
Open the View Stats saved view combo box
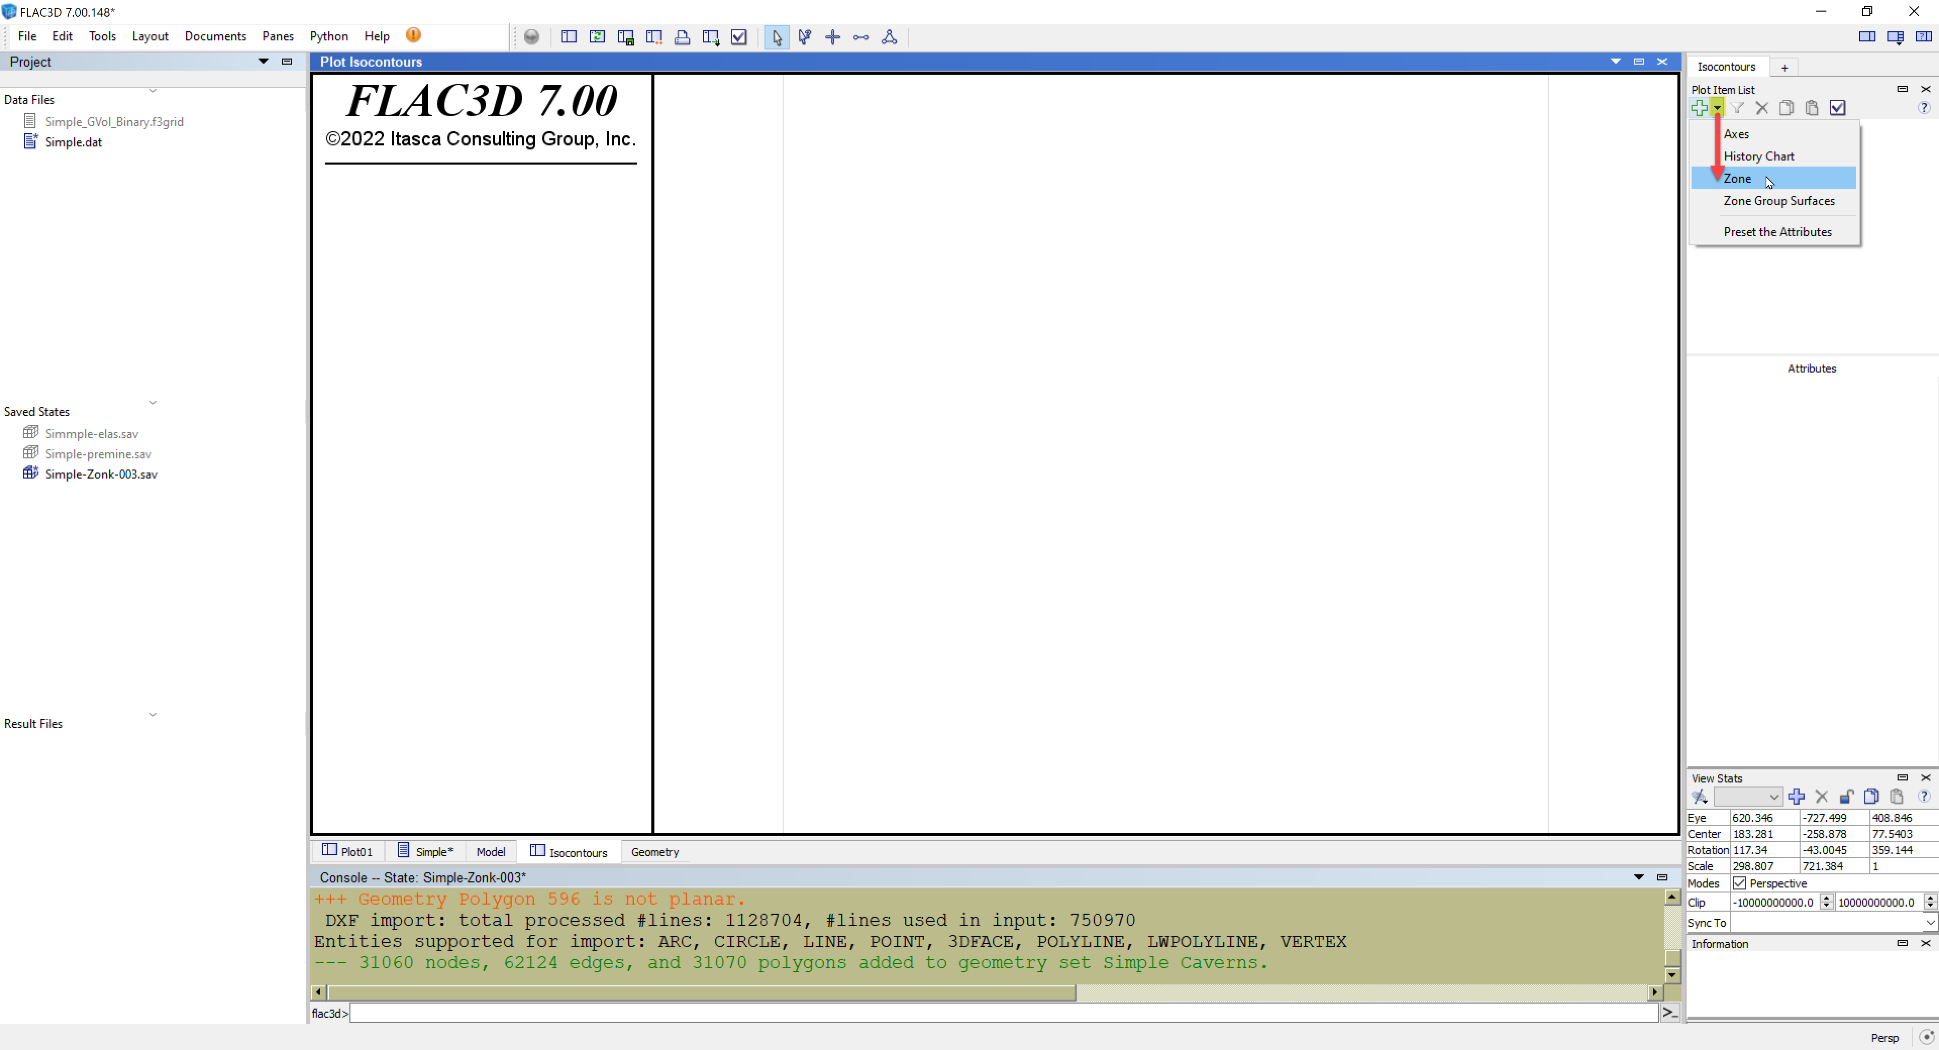pos(1747,797)
